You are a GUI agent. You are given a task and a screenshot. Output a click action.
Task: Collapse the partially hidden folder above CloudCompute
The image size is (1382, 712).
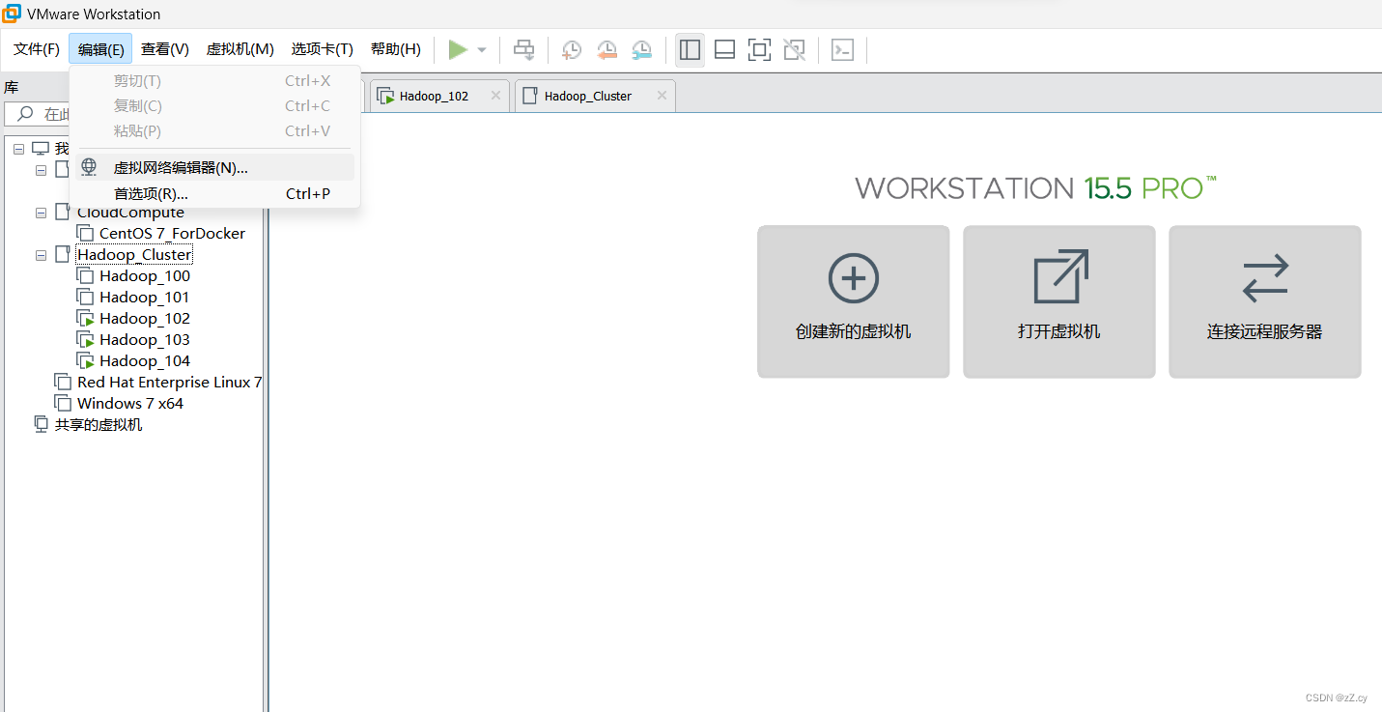click(41, 170)
